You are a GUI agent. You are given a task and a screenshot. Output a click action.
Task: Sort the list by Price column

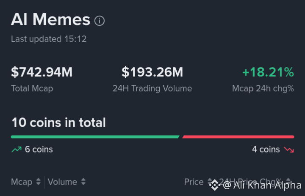194,182
